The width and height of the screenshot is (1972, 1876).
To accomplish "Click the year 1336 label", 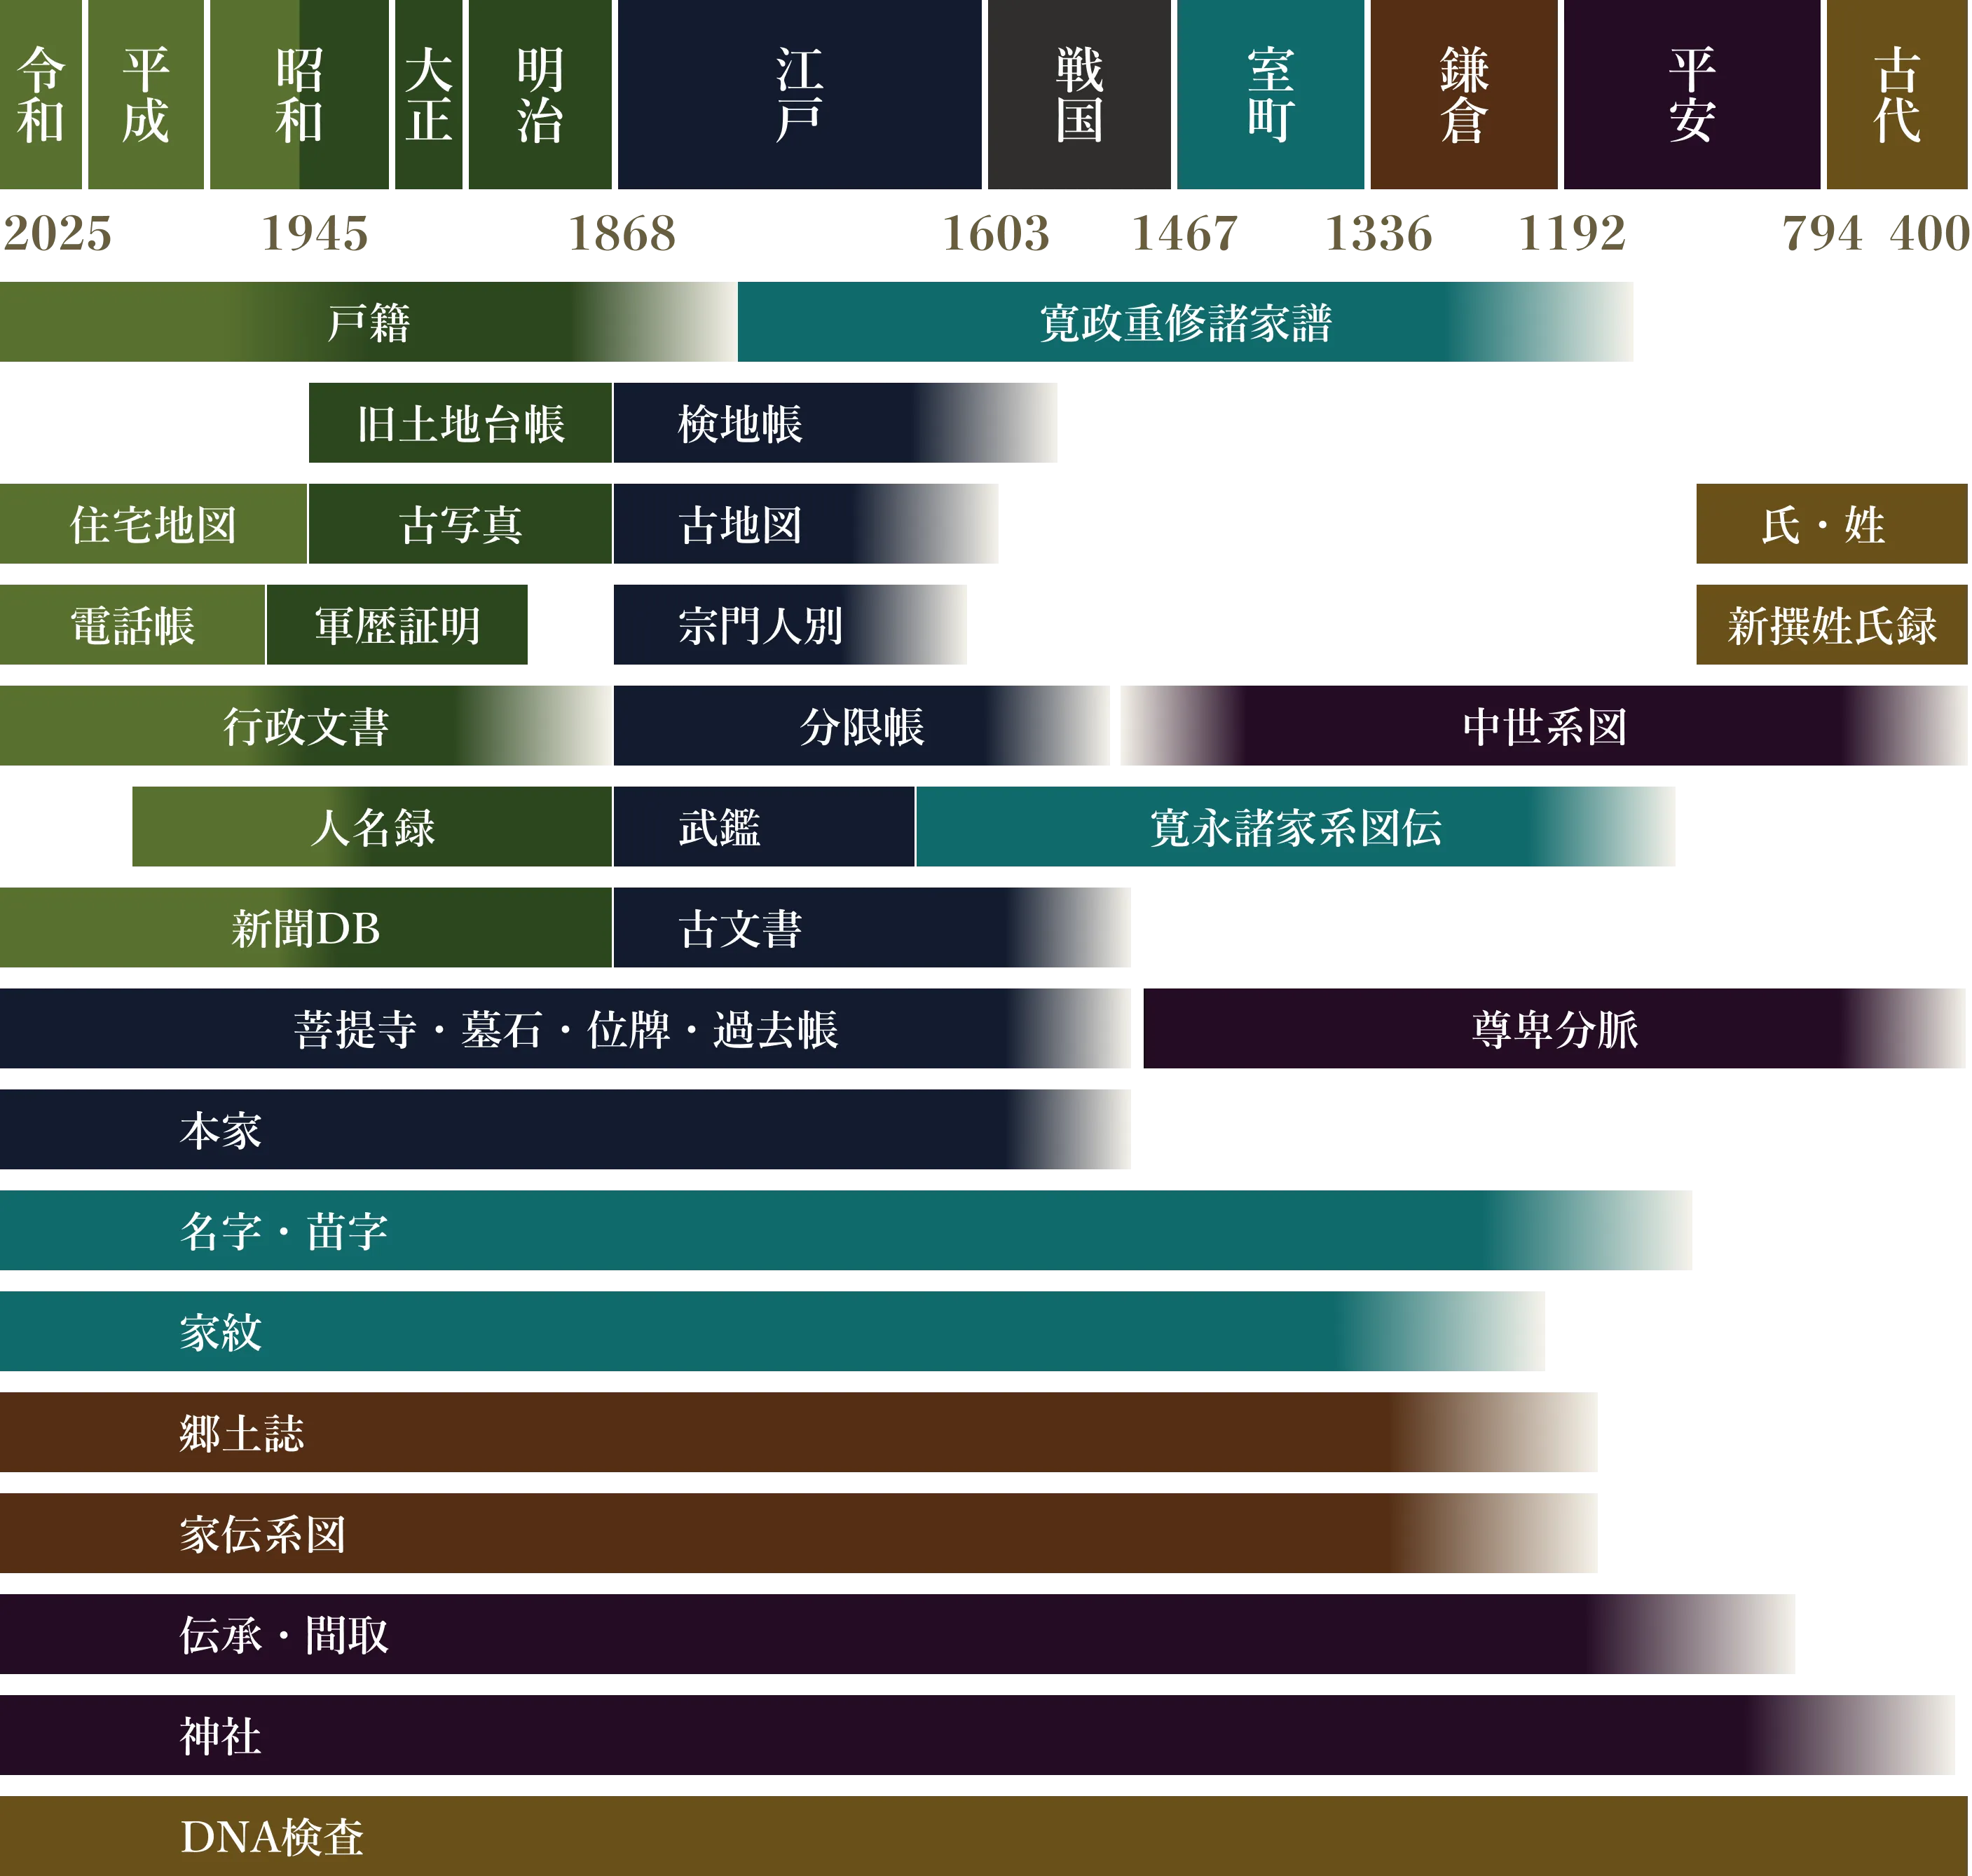I will click(x=1378, y=233).
